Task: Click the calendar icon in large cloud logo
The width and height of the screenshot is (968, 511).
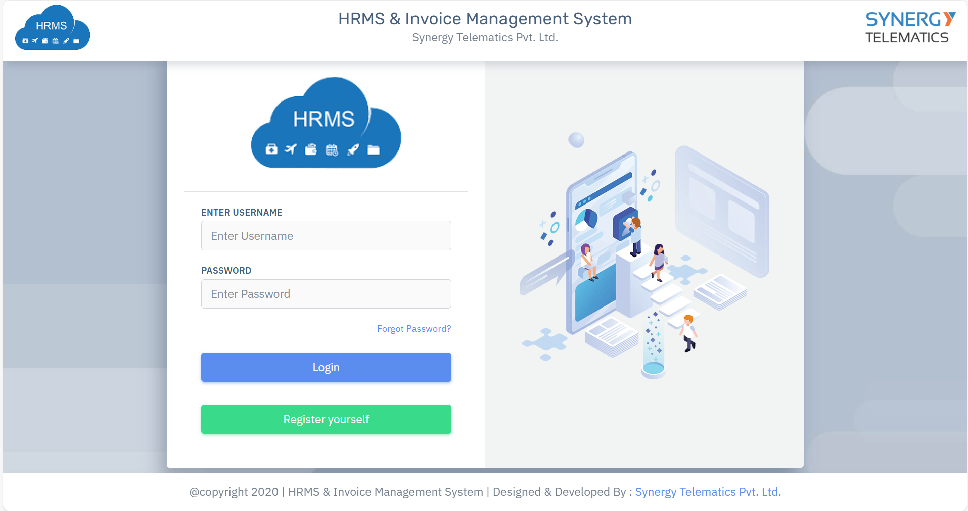Action: tap(332, 149)
